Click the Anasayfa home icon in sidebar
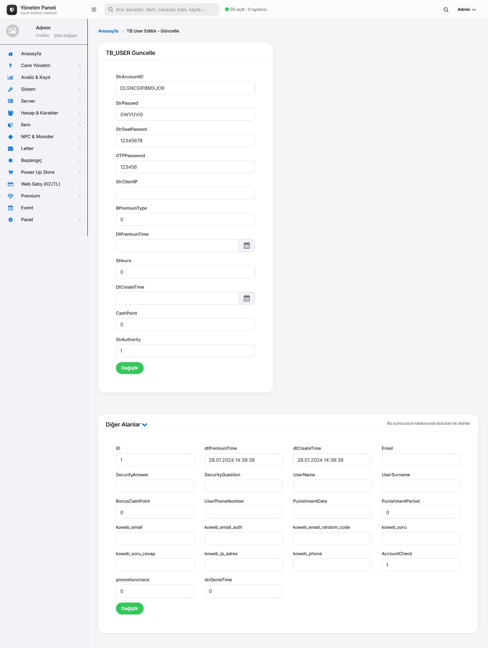This screenshot has height=648, width=488. [x=11, y=54]
